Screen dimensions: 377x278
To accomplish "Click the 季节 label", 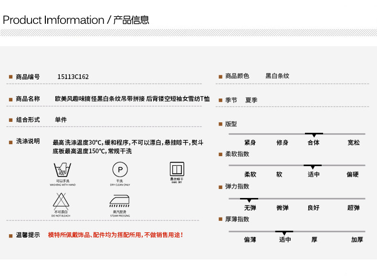I will coord(231,100).
